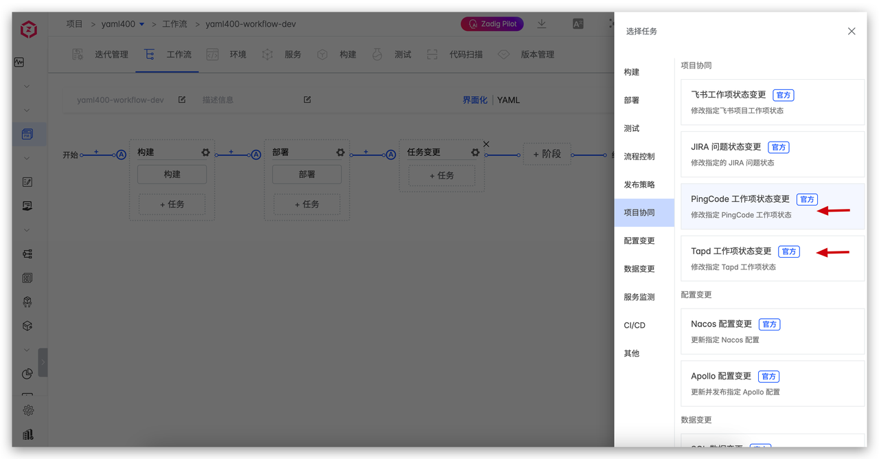Open the 构建 job inside 构建 stage
Screen dimensions: 879x459
tap(172, 175)
